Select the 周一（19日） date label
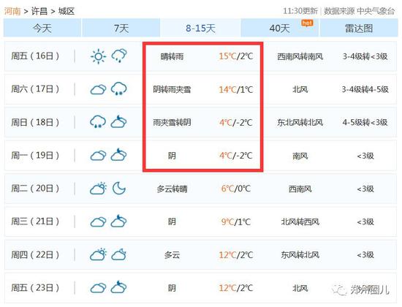The height and width of the screenshot is (307, 402). pyautogui.click(x=35, y=155)
